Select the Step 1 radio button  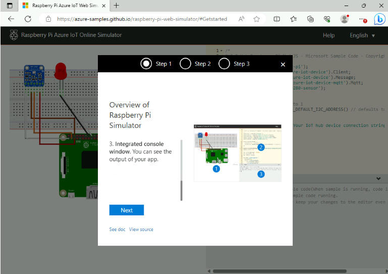(x=146, y=64)
